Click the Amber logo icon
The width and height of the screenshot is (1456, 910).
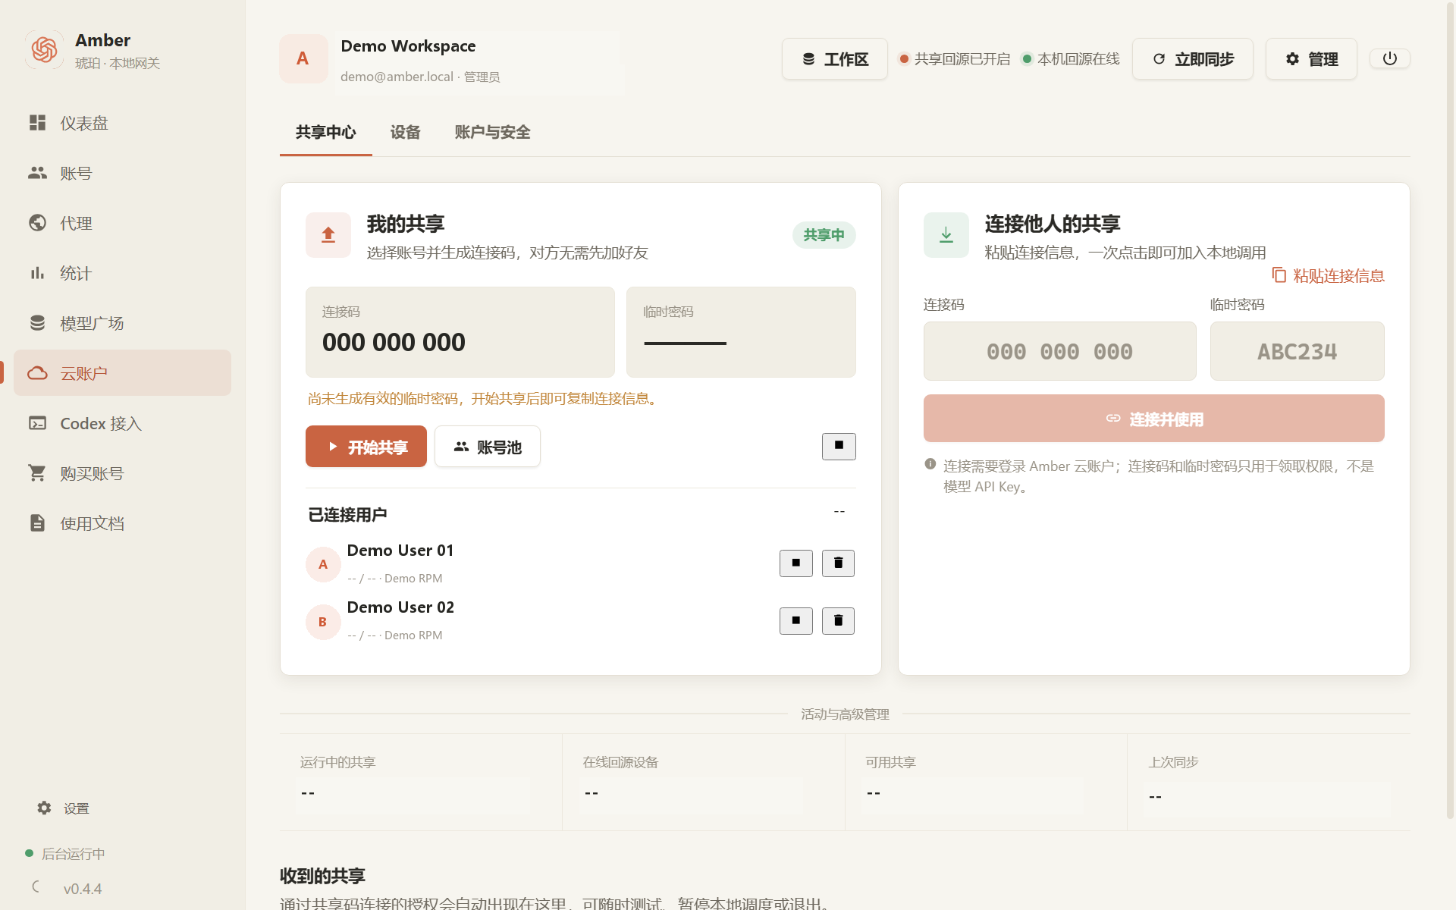44,50
